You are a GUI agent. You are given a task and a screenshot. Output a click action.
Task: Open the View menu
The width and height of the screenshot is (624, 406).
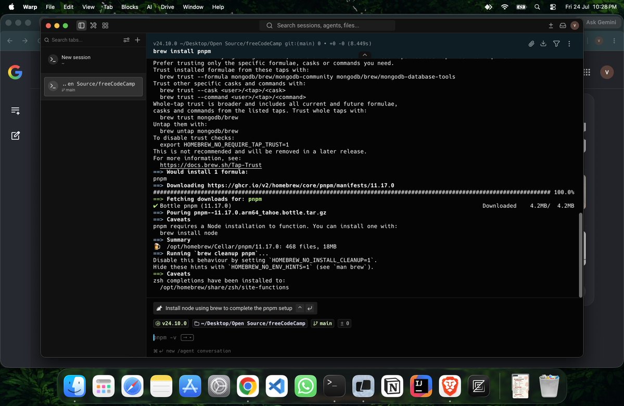[88, 7]
